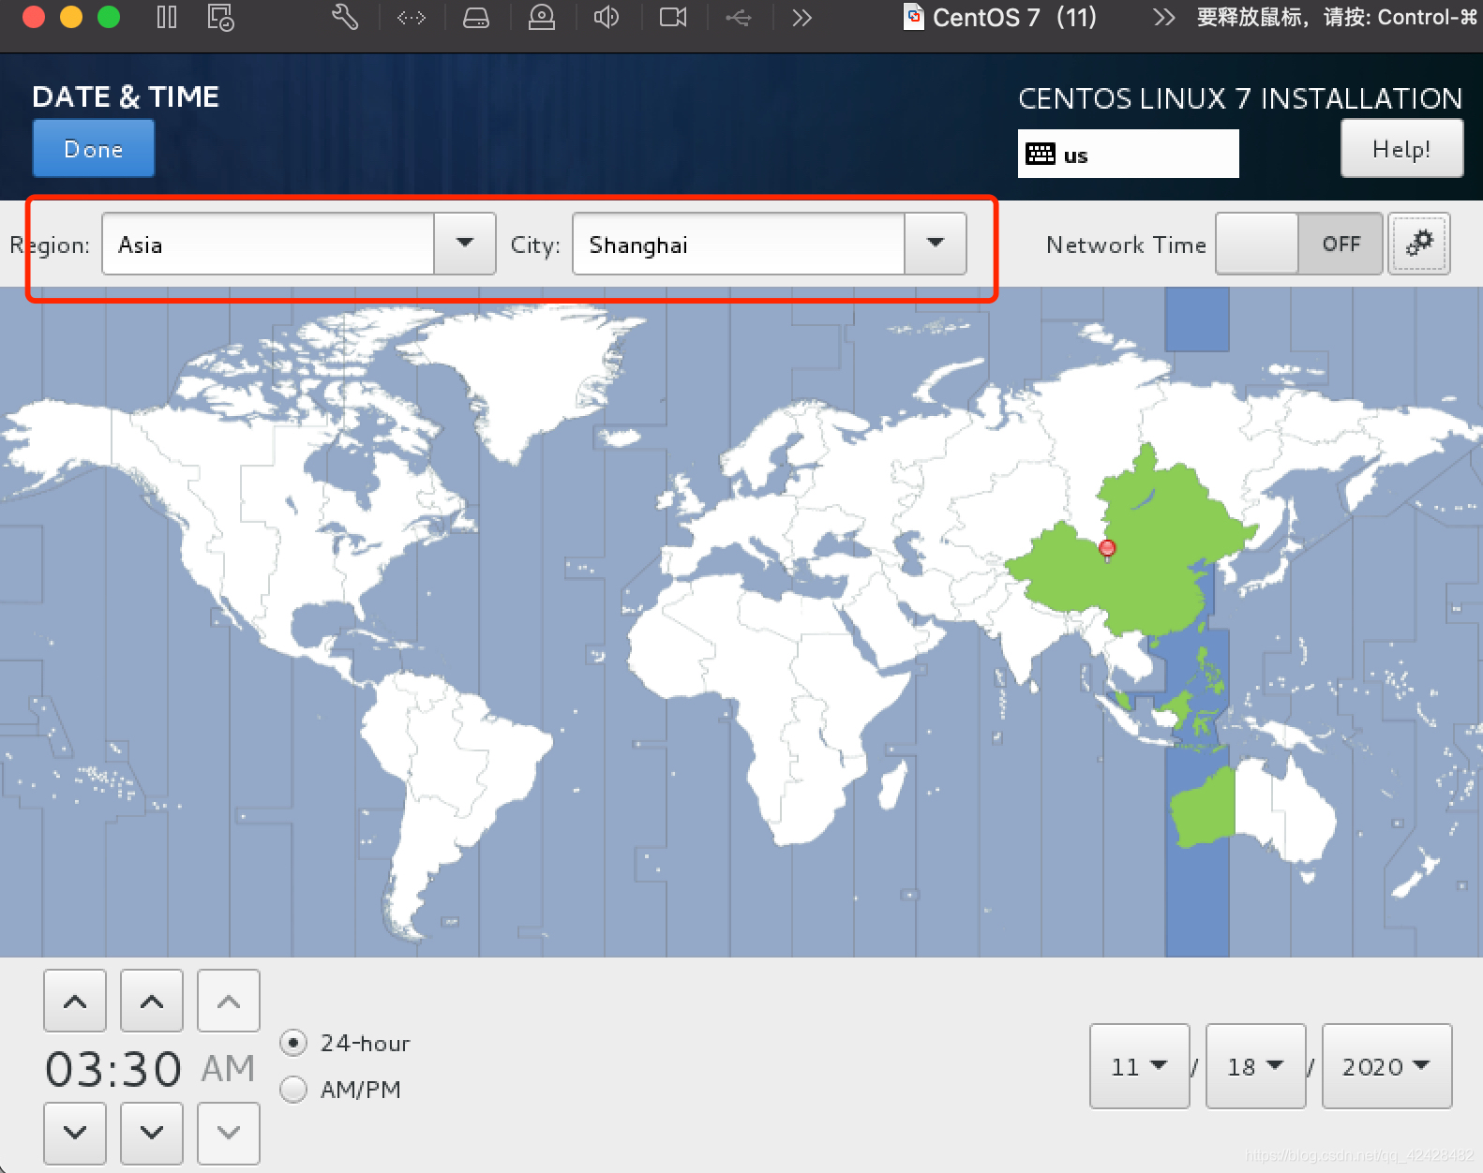This screenshot has width=1483, height=1173.
Task: Click the AM/PM up arrow
Action: click(x=229, y=1001)
